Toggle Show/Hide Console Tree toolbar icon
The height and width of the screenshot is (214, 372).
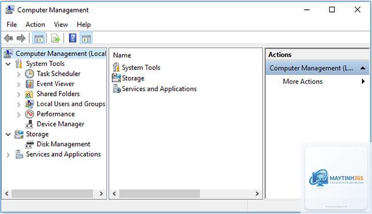point(39,38)
